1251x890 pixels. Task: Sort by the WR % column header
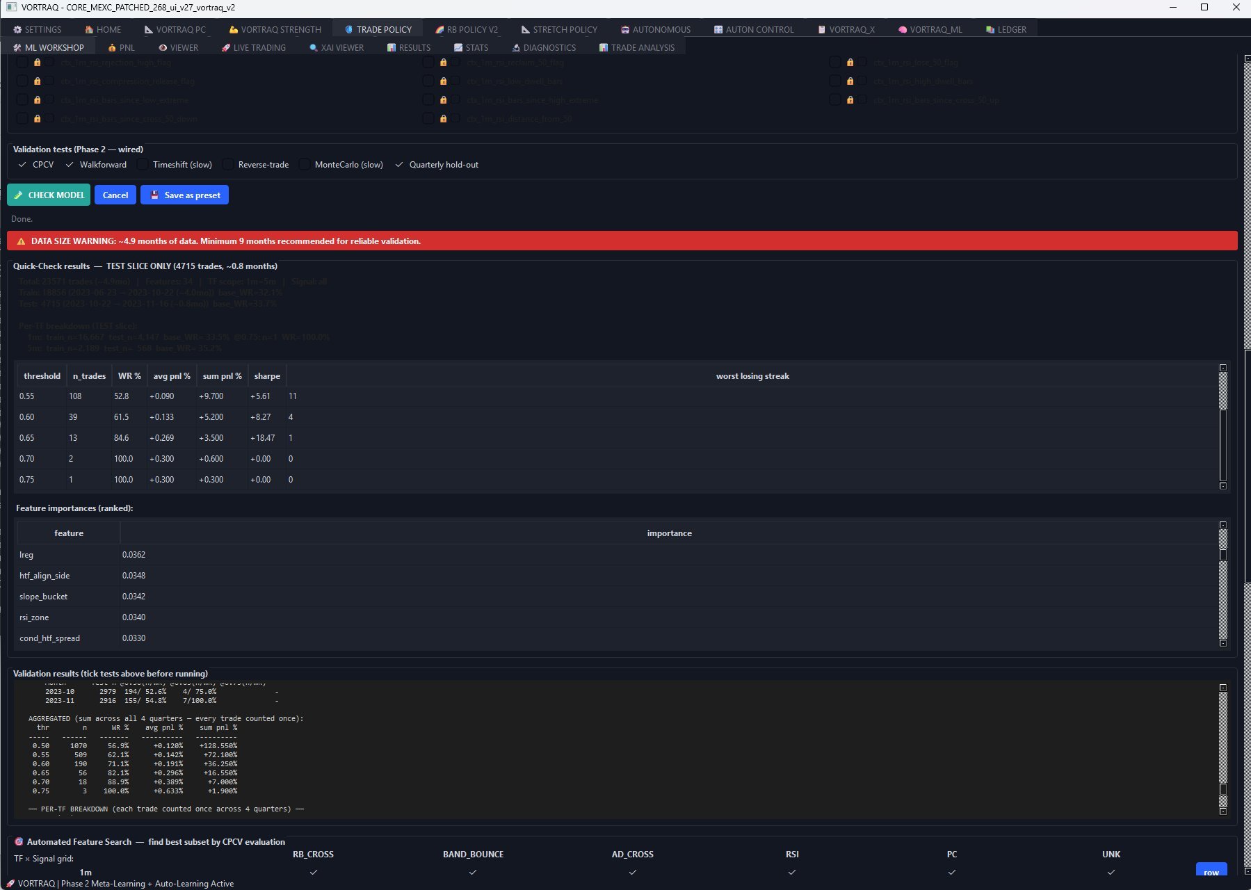pyautogui.click(x=129, y=375)
